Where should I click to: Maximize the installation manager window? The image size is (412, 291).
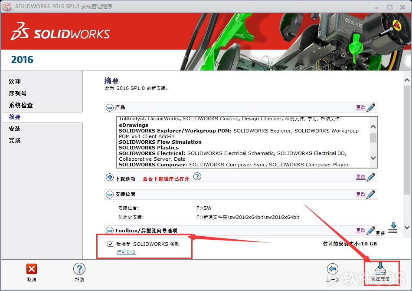[x=390, y=7]
